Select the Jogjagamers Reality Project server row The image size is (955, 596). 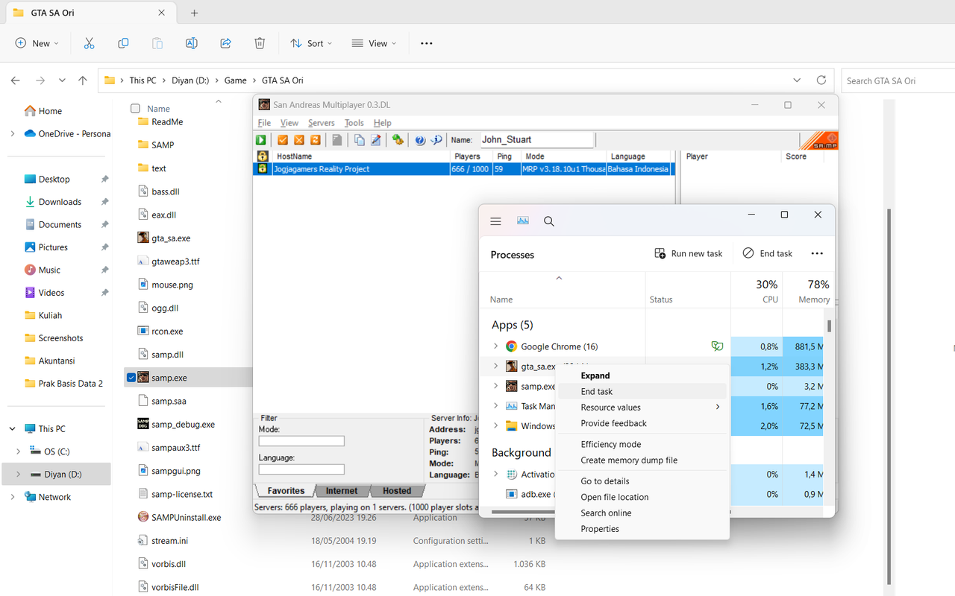click(463, 169)
